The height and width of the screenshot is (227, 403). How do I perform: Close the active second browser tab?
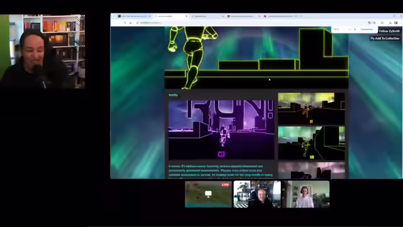[186, 16]
